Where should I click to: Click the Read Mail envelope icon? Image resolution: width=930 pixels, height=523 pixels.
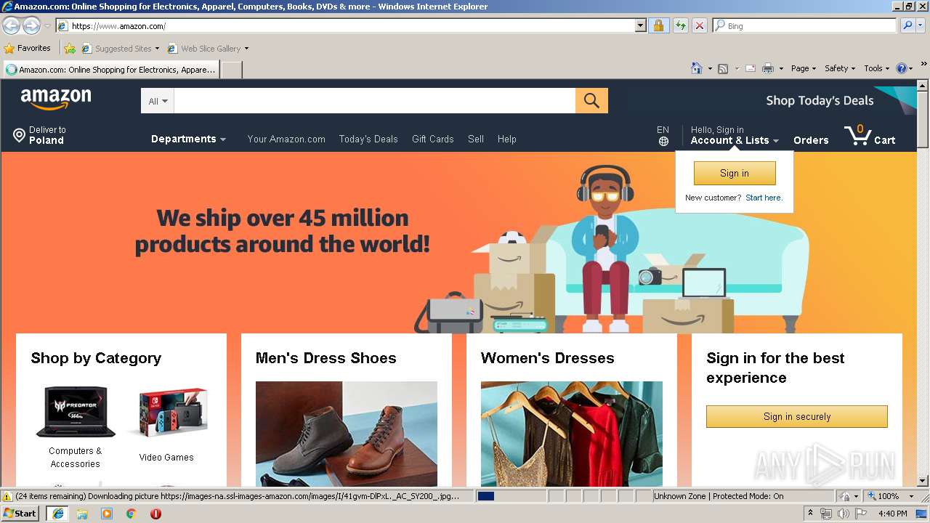click(751, 68)
